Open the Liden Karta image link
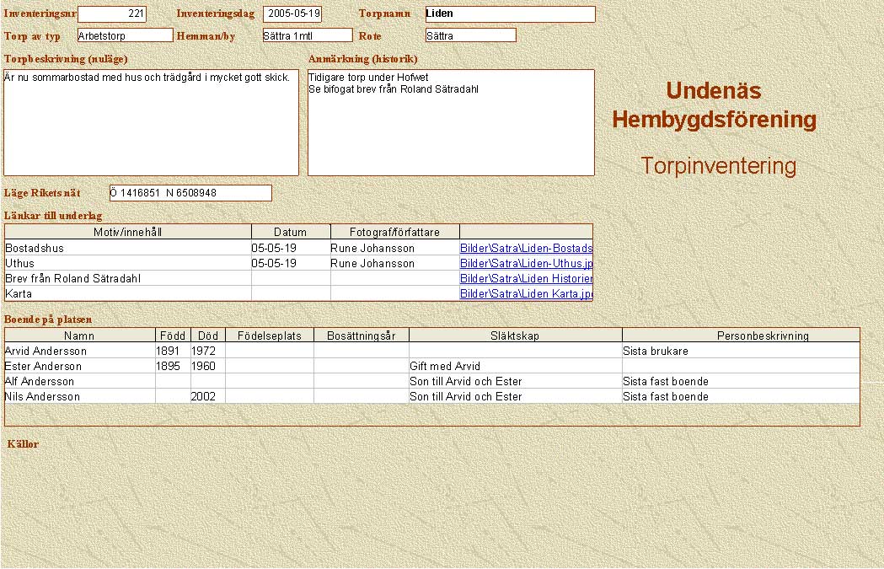The height and width of the screenshot is (569, 884). click(526, 294)
